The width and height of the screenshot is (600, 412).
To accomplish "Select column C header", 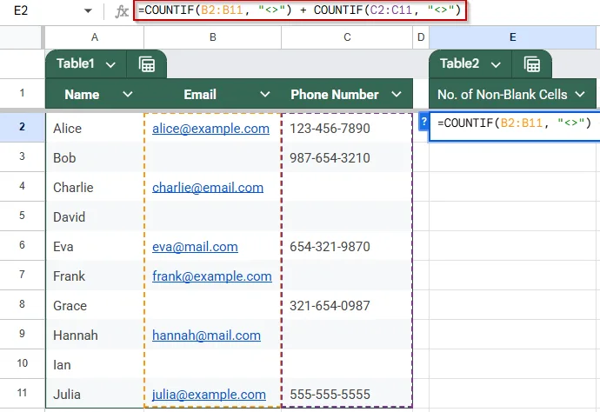I will [x=347, y=37].
